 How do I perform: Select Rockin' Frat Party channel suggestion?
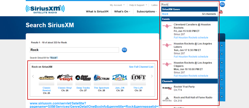tap(189, 88)
